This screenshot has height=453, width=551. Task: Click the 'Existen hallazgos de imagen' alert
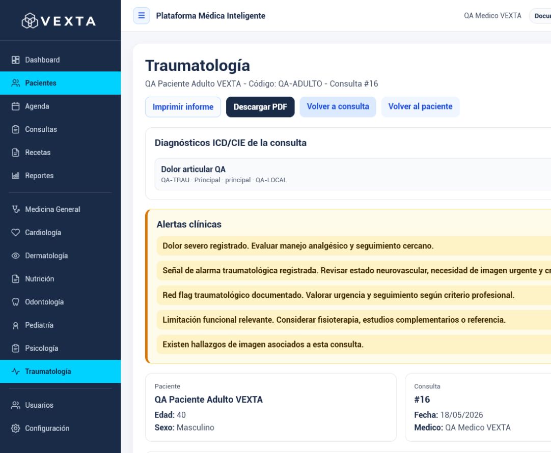(354, 344)
